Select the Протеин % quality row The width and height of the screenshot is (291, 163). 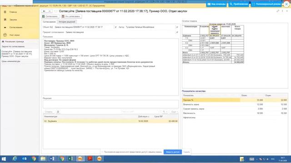point(235,100)
